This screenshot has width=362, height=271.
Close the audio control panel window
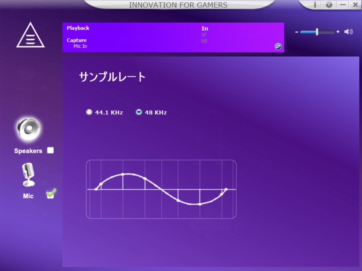pyautogui.click(x=355, y=5)
